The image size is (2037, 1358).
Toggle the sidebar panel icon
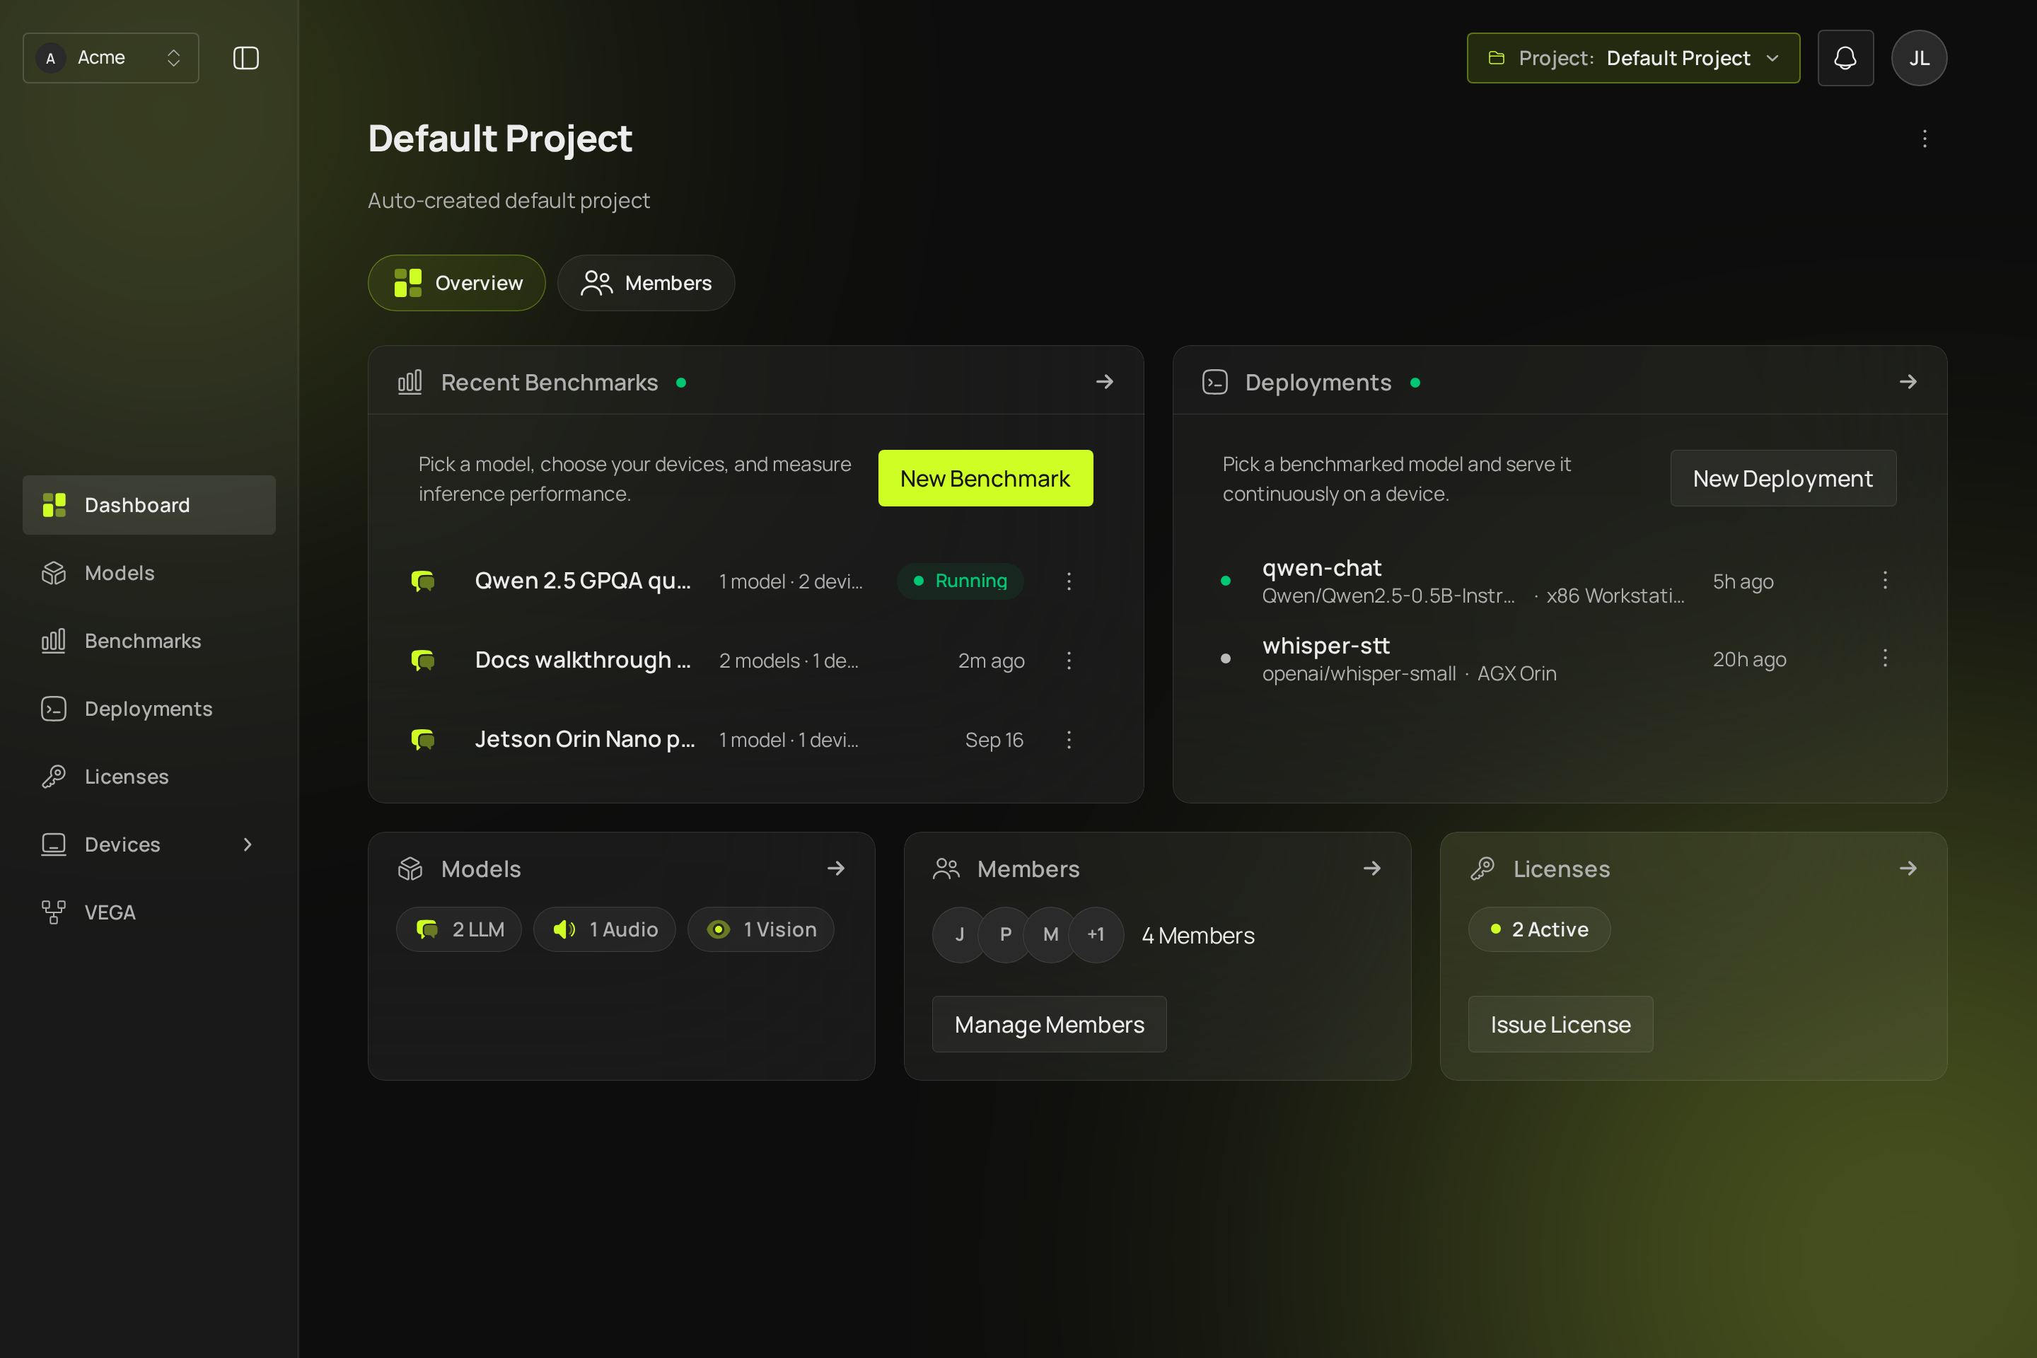click(x=246, y=58)
